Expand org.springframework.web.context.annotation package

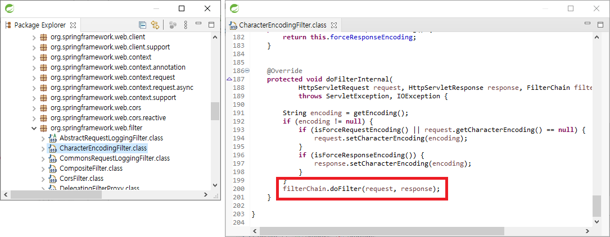pyautogui.click(x=34, y=67)
